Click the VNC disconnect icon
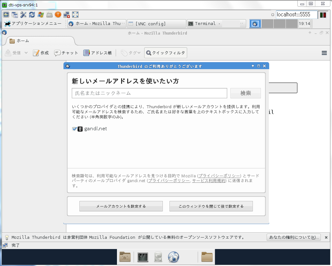 [67, 15]
